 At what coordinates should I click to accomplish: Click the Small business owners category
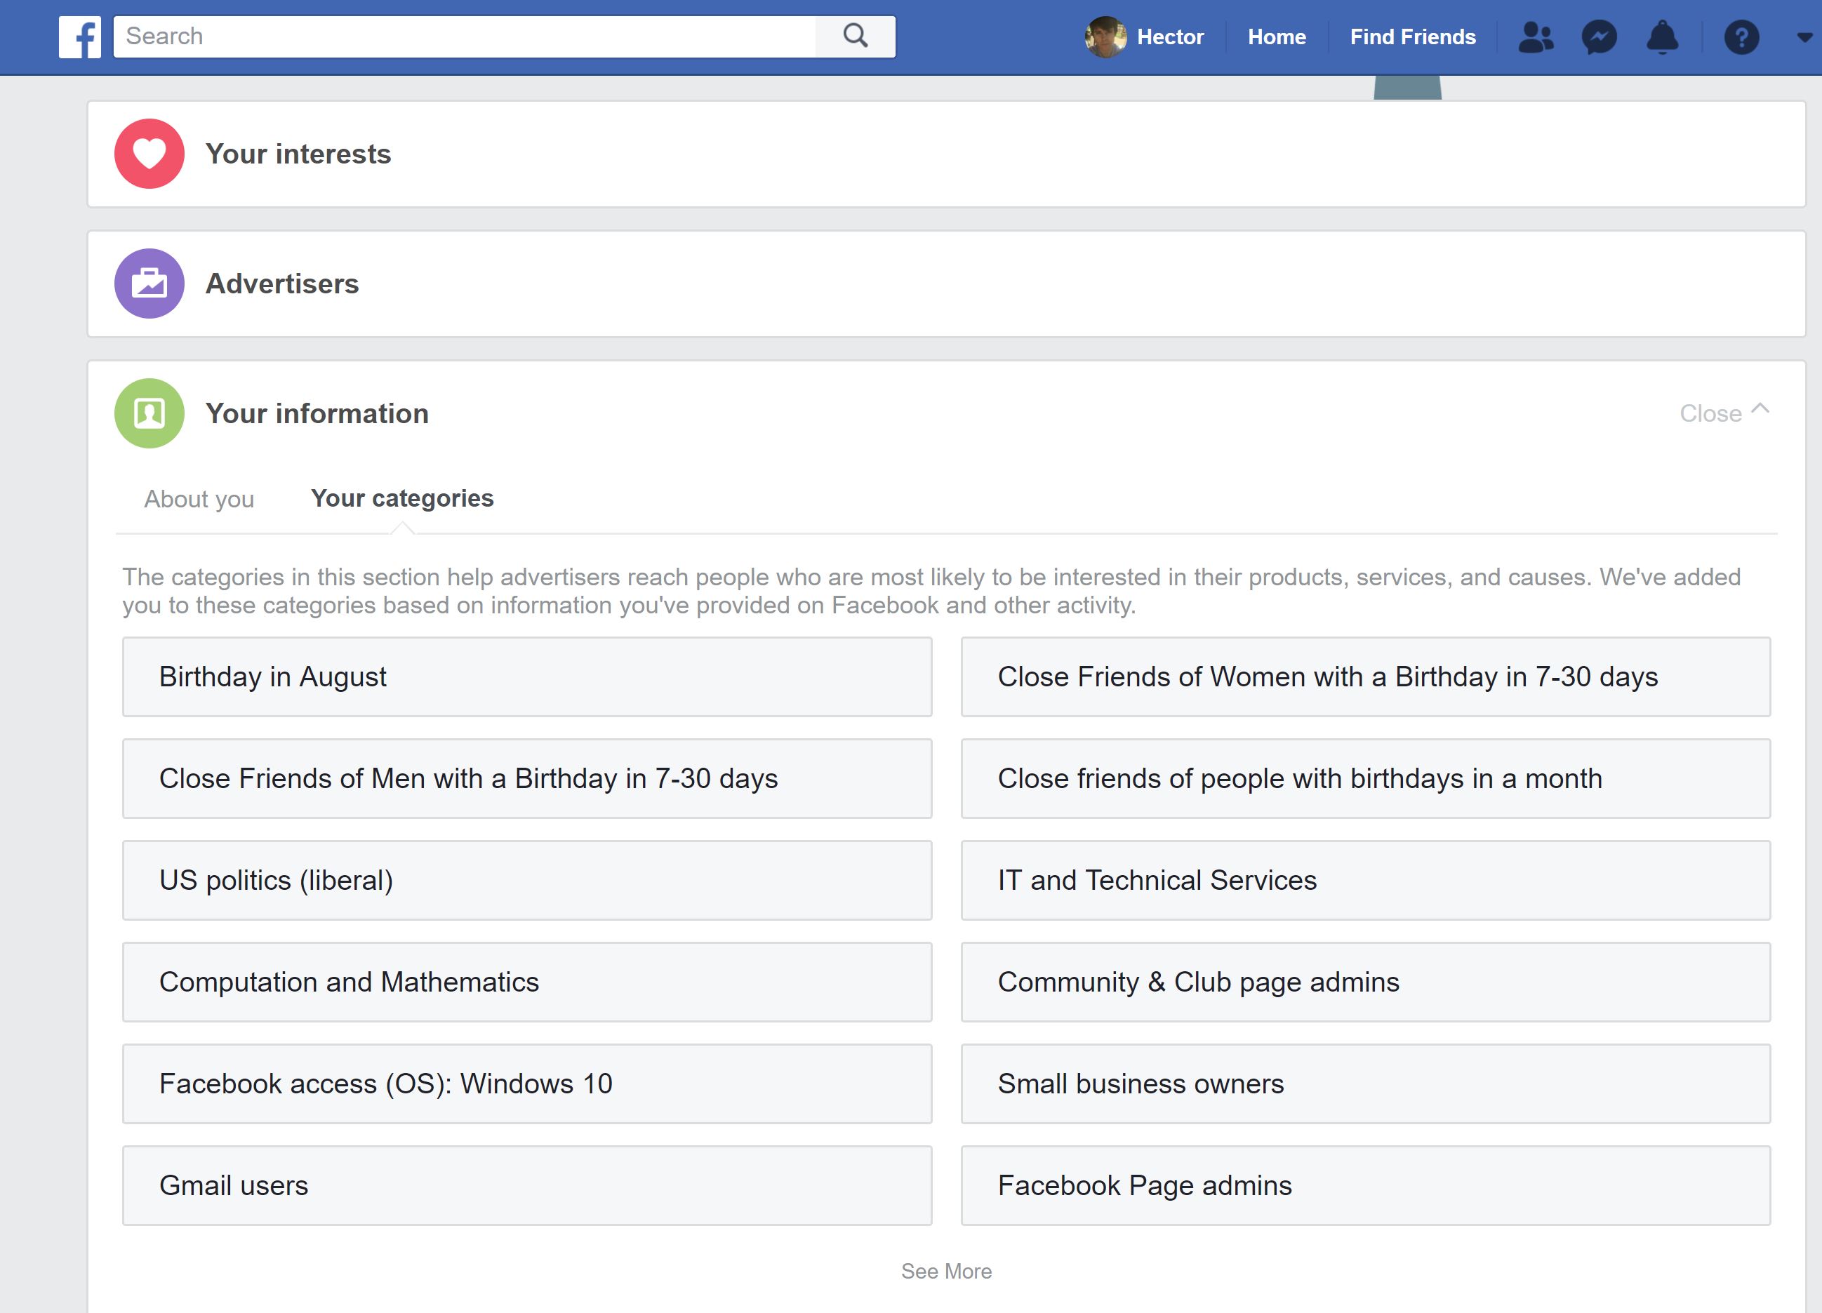click(1366, 1084)
